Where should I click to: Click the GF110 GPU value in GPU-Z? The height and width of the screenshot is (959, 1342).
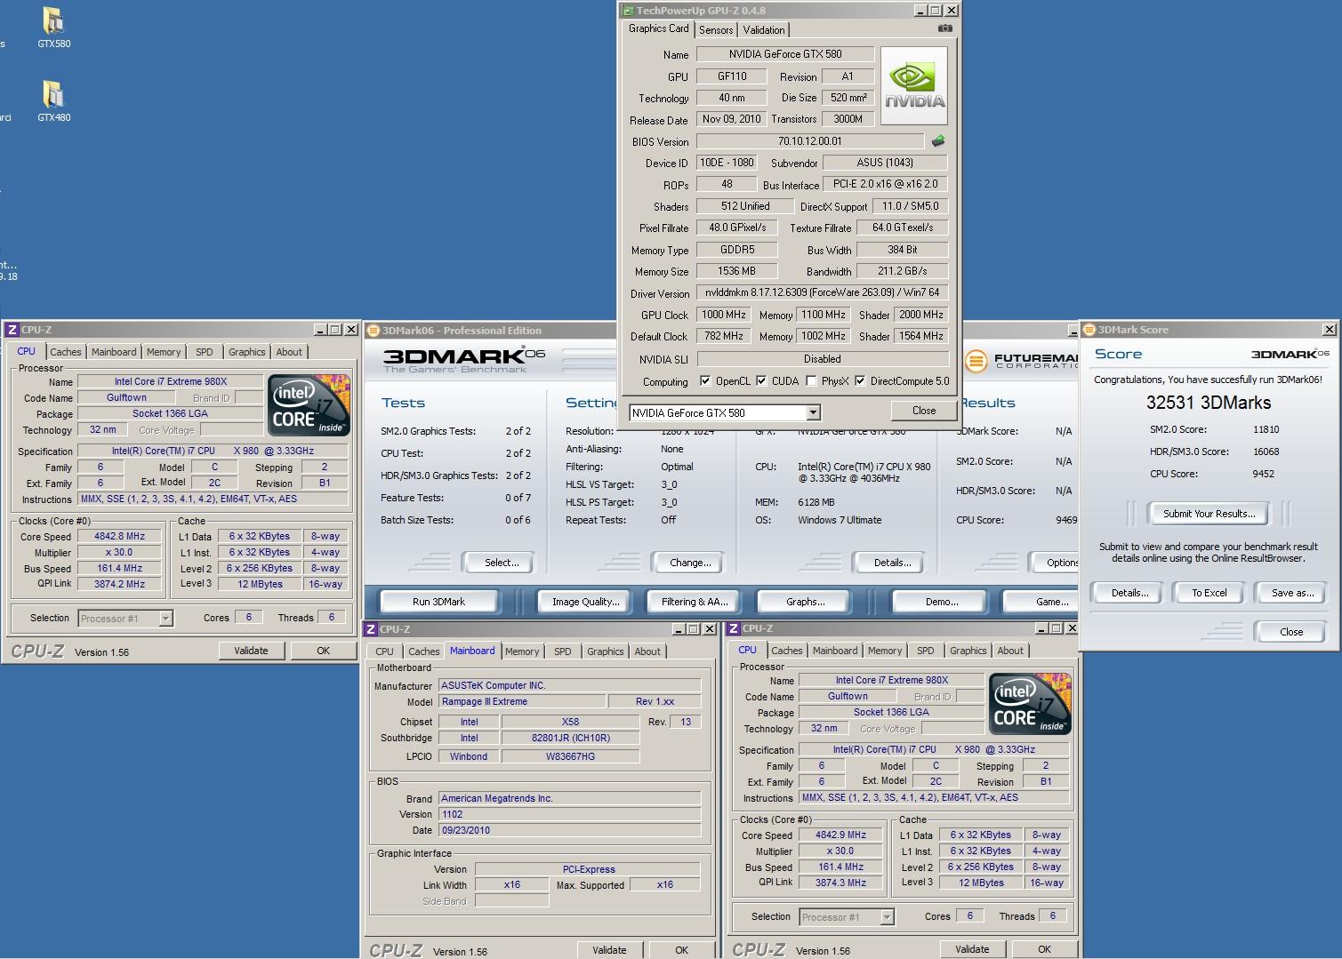click(x=732, y=76)
